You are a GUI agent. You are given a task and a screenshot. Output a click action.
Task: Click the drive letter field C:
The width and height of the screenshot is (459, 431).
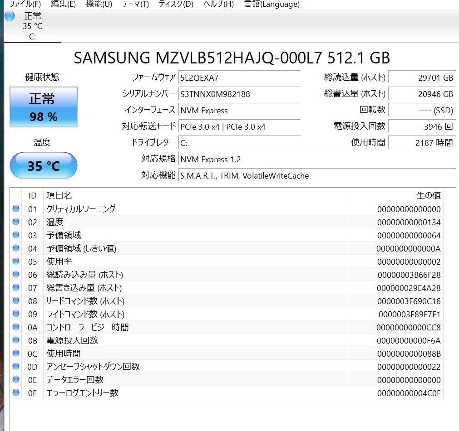pyautogui.click(x=239, y=143)
